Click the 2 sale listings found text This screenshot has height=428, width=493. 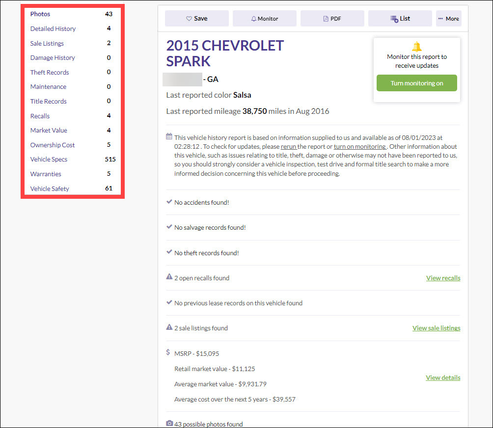(201, 328)
